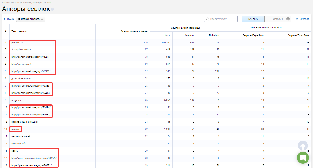
Task: Open domains count 20 for здесь
Action: 146,151
